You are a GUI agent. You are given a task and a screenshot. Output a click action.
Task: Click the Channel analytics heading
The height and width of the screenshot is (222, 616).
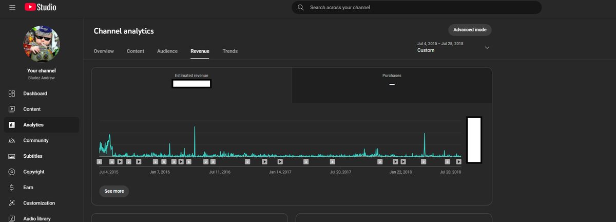coord(124,31)
